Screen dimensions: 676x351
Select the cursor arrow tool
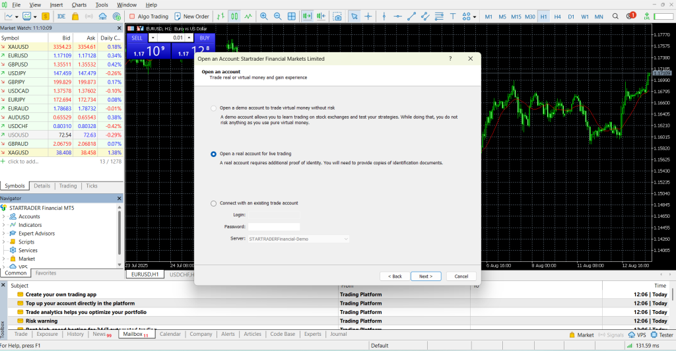tap(354, 16)
